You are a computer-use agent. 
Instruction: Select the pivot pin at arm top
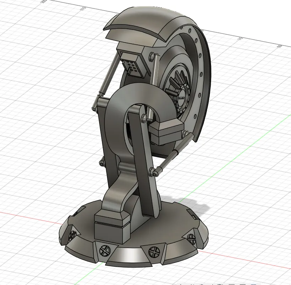tap(144, 119)
